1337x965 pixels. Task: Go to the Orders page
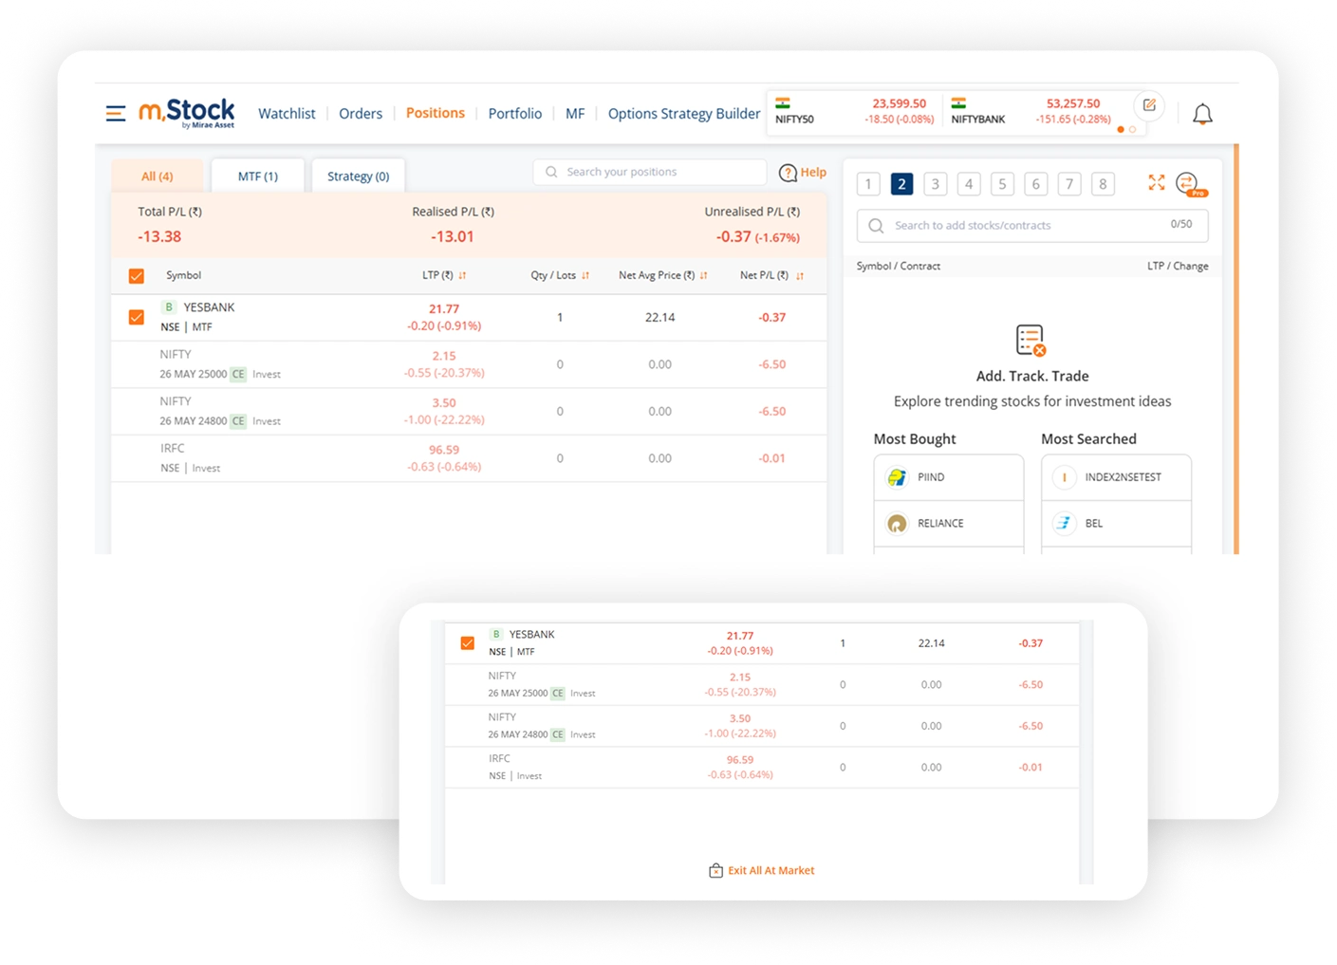point(361,114)
